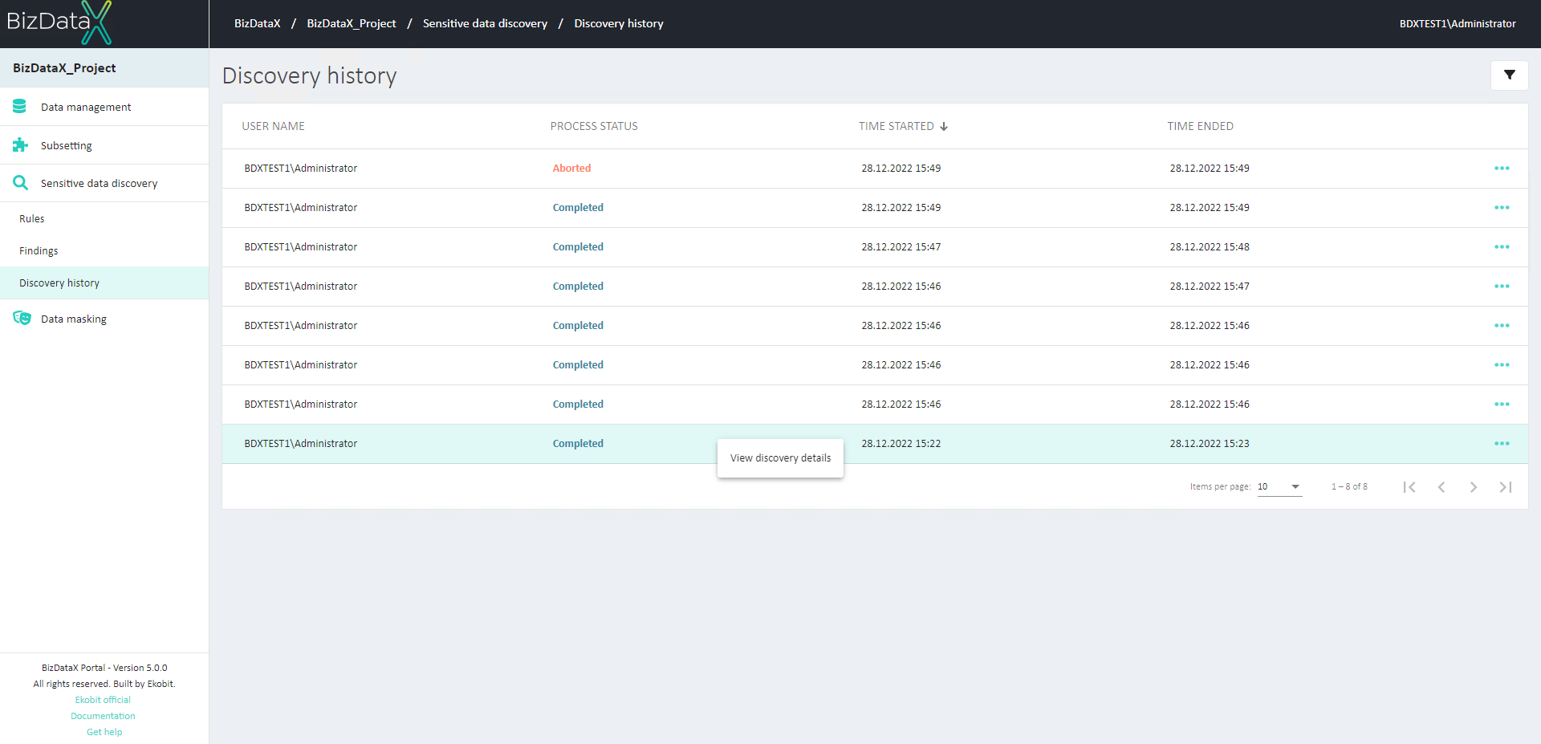Open Ekobit official link
This screenshot has width=1541, height=744.
tap(103, 700)
